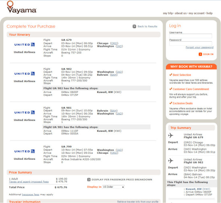Open the my trip menu item

[168, 13]
